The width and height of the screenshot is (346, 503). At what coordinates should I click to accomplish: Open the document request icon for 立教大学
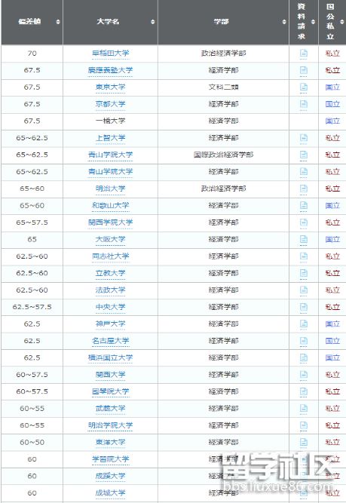coord(303,273)
